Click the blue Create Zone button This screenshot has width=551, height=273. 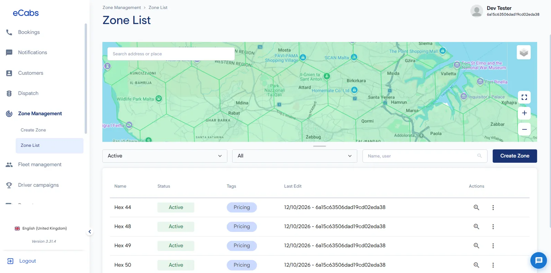[514, 156]
